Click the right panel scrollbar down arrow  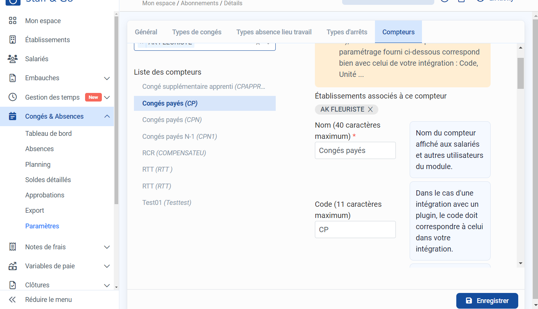[520, 263]
